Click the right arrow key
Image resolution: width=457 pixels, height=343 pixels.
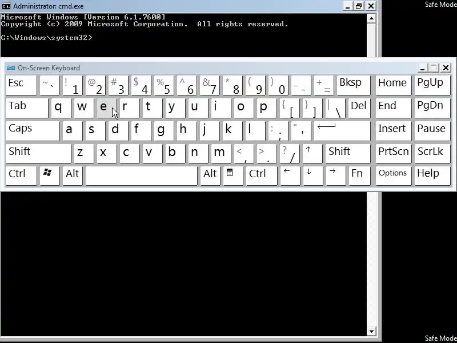tap(336, 176)
